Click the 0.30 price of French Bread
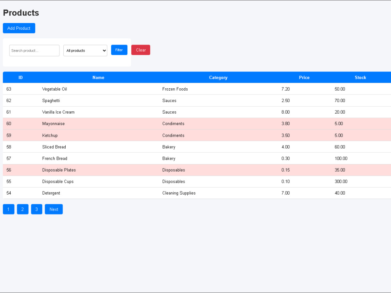 (x=285, y=159)
